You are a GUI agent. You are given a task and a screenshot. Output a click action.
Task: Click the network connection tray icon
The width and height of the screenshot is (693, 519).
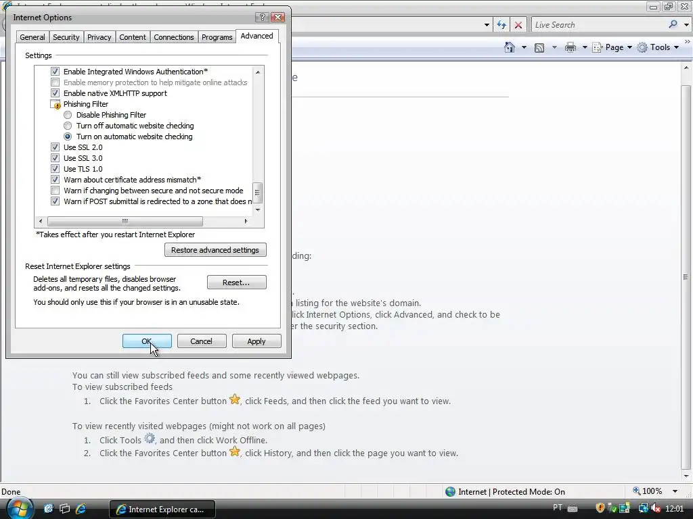click(x=643, y=508)
